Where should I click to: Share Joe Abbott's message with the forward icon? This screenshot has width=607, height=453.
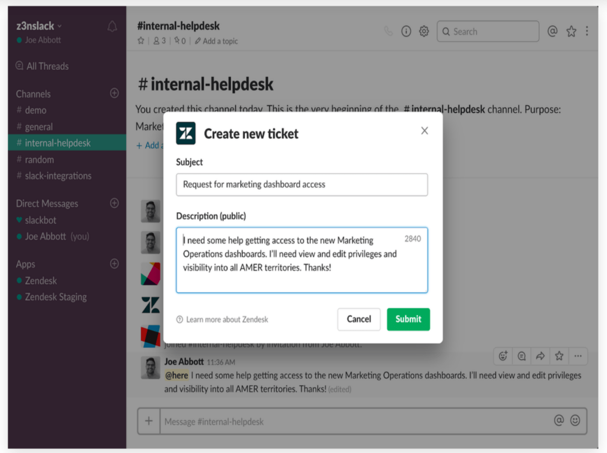[x=540, y=356]
